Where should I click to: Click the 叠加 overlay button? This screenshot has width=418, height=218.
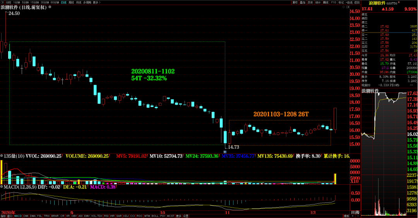point(303,2)
